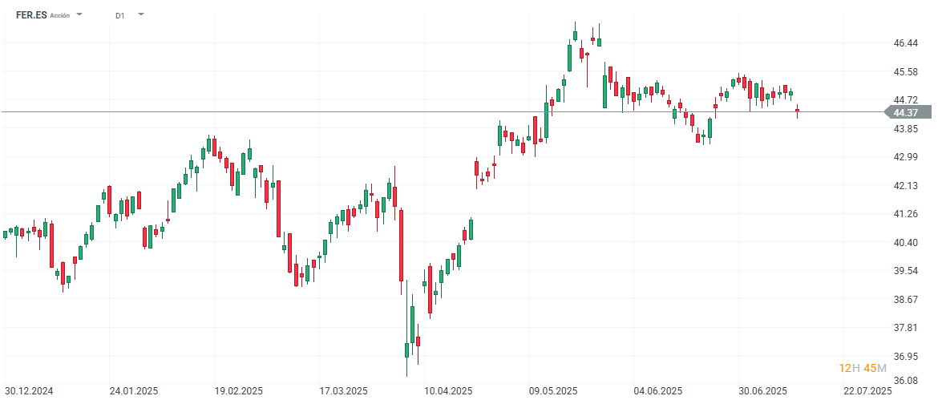The image size is (942, 404).
Task: Open the dropdown arrow beside Acción
Action: pyautogui.click(x=79, y=14)
